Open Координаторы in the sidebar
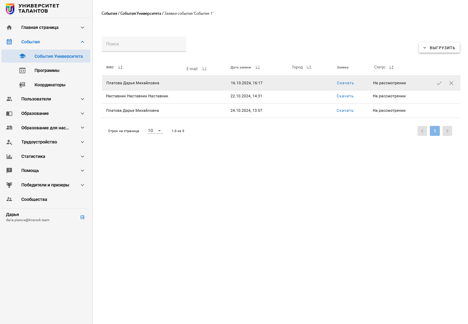Viewport: 468px width, 324px height. pyautogui.click(x=50, y=85)
